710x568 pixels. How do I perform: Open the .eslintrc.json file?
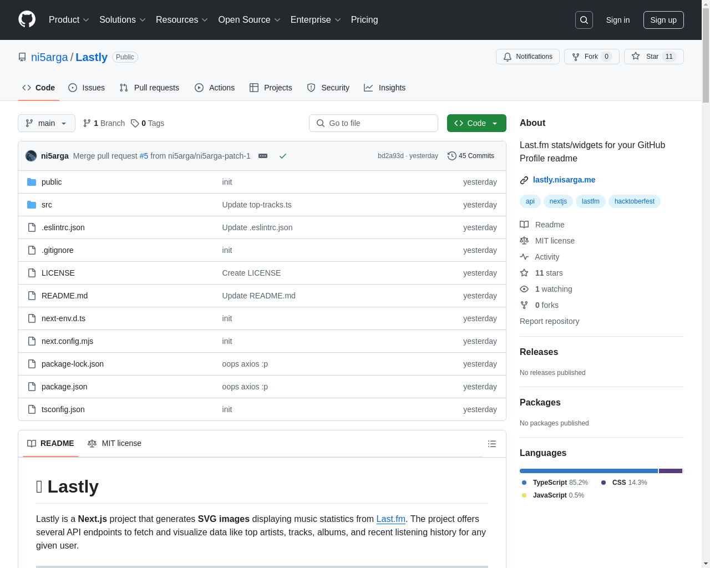click(63, 227)
